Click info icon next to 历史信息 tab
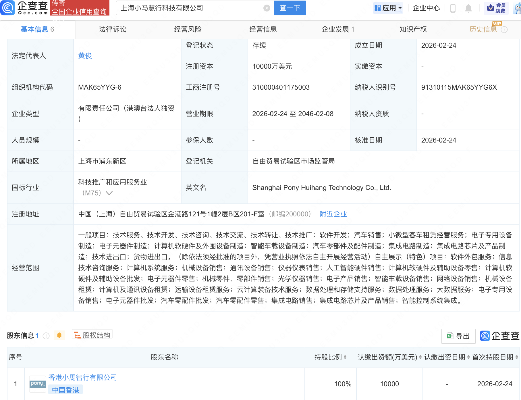 point(504,30)
